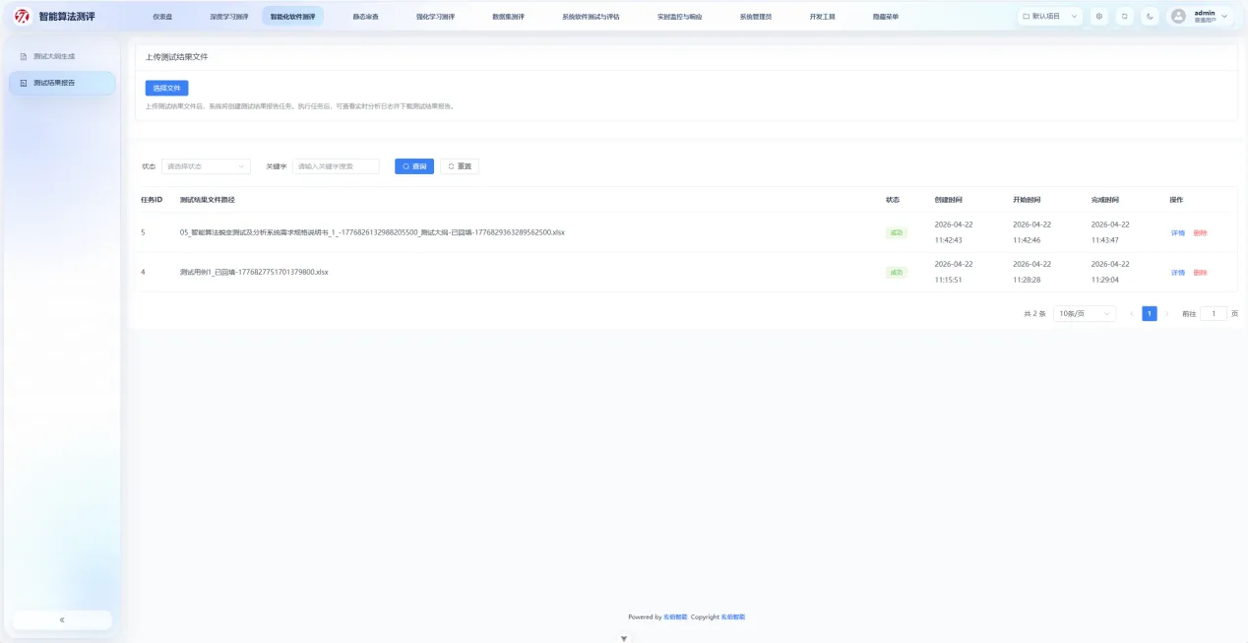
Task: Click file path starting 05_智能算法脆弱性测试
Action: (372, 232)
